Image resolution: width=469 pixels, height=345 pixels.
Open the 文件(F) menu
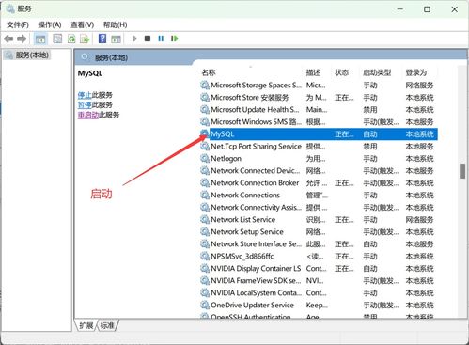pyautogui.click(x=18, y=24)
